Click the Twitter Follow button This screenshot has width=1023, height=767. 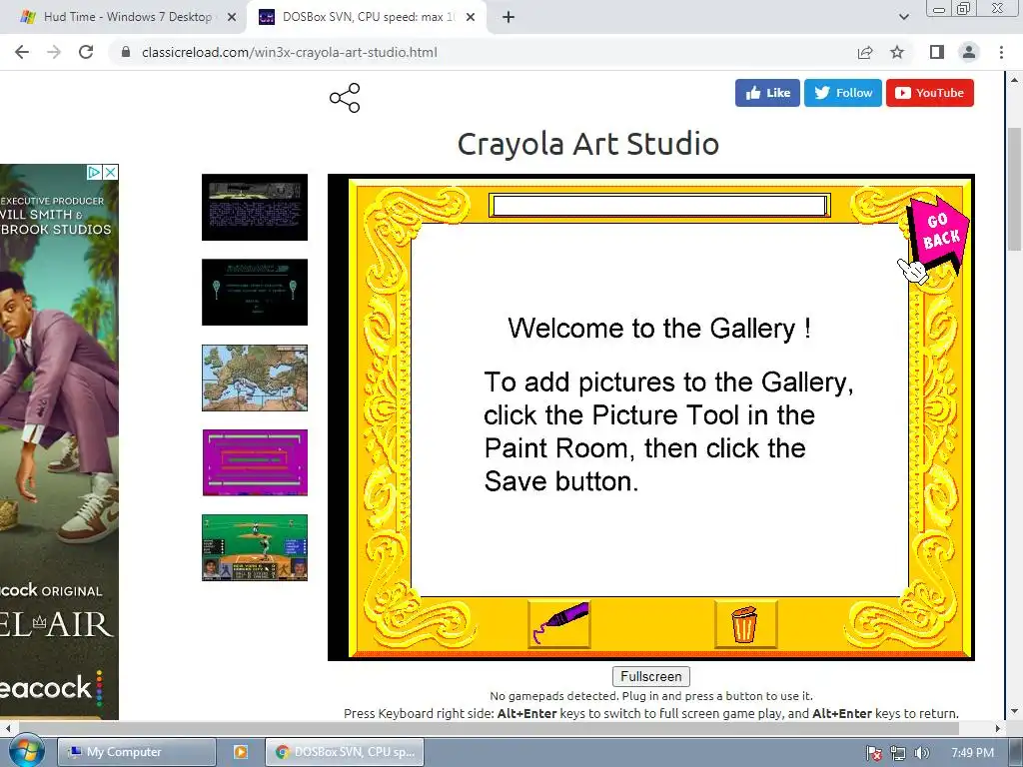click(x=843, y=93)
